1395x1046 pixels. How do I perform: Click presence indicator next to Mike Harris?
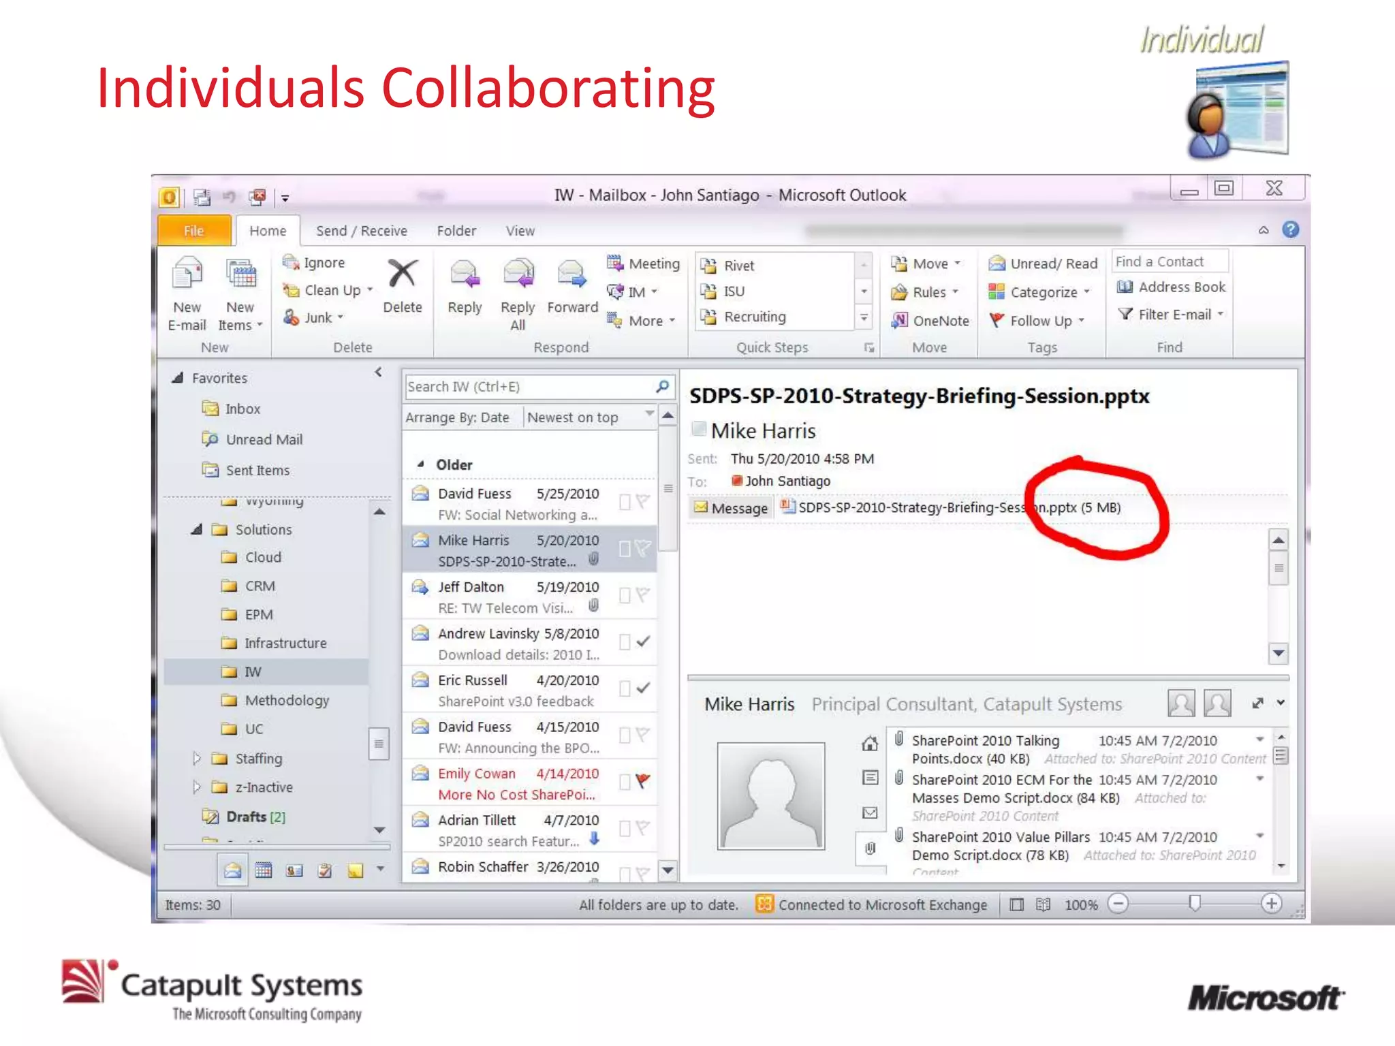point(699,429)
